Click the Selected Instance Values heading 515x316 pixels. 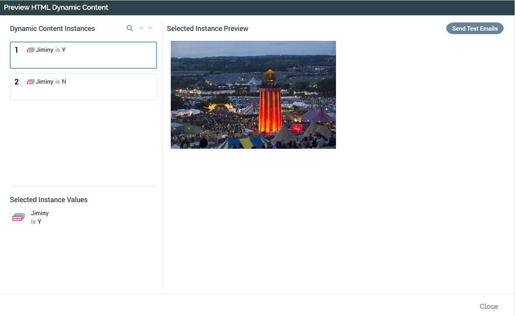pos(49,200)
